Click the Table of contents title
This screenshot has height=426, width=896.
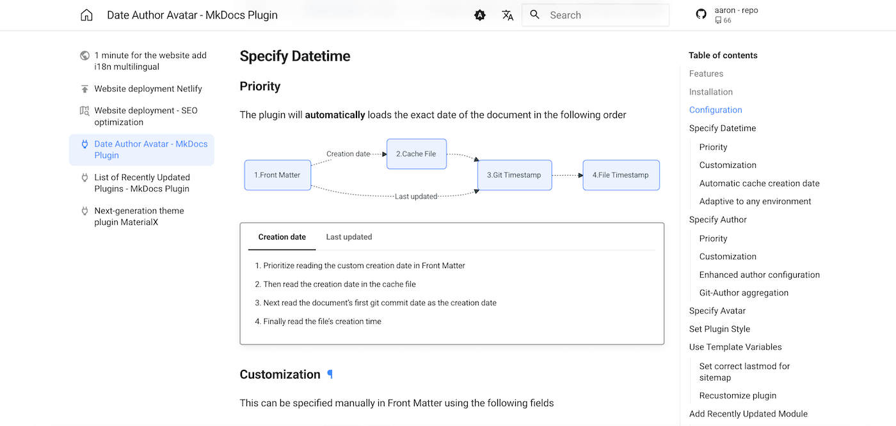click(723, 56)
